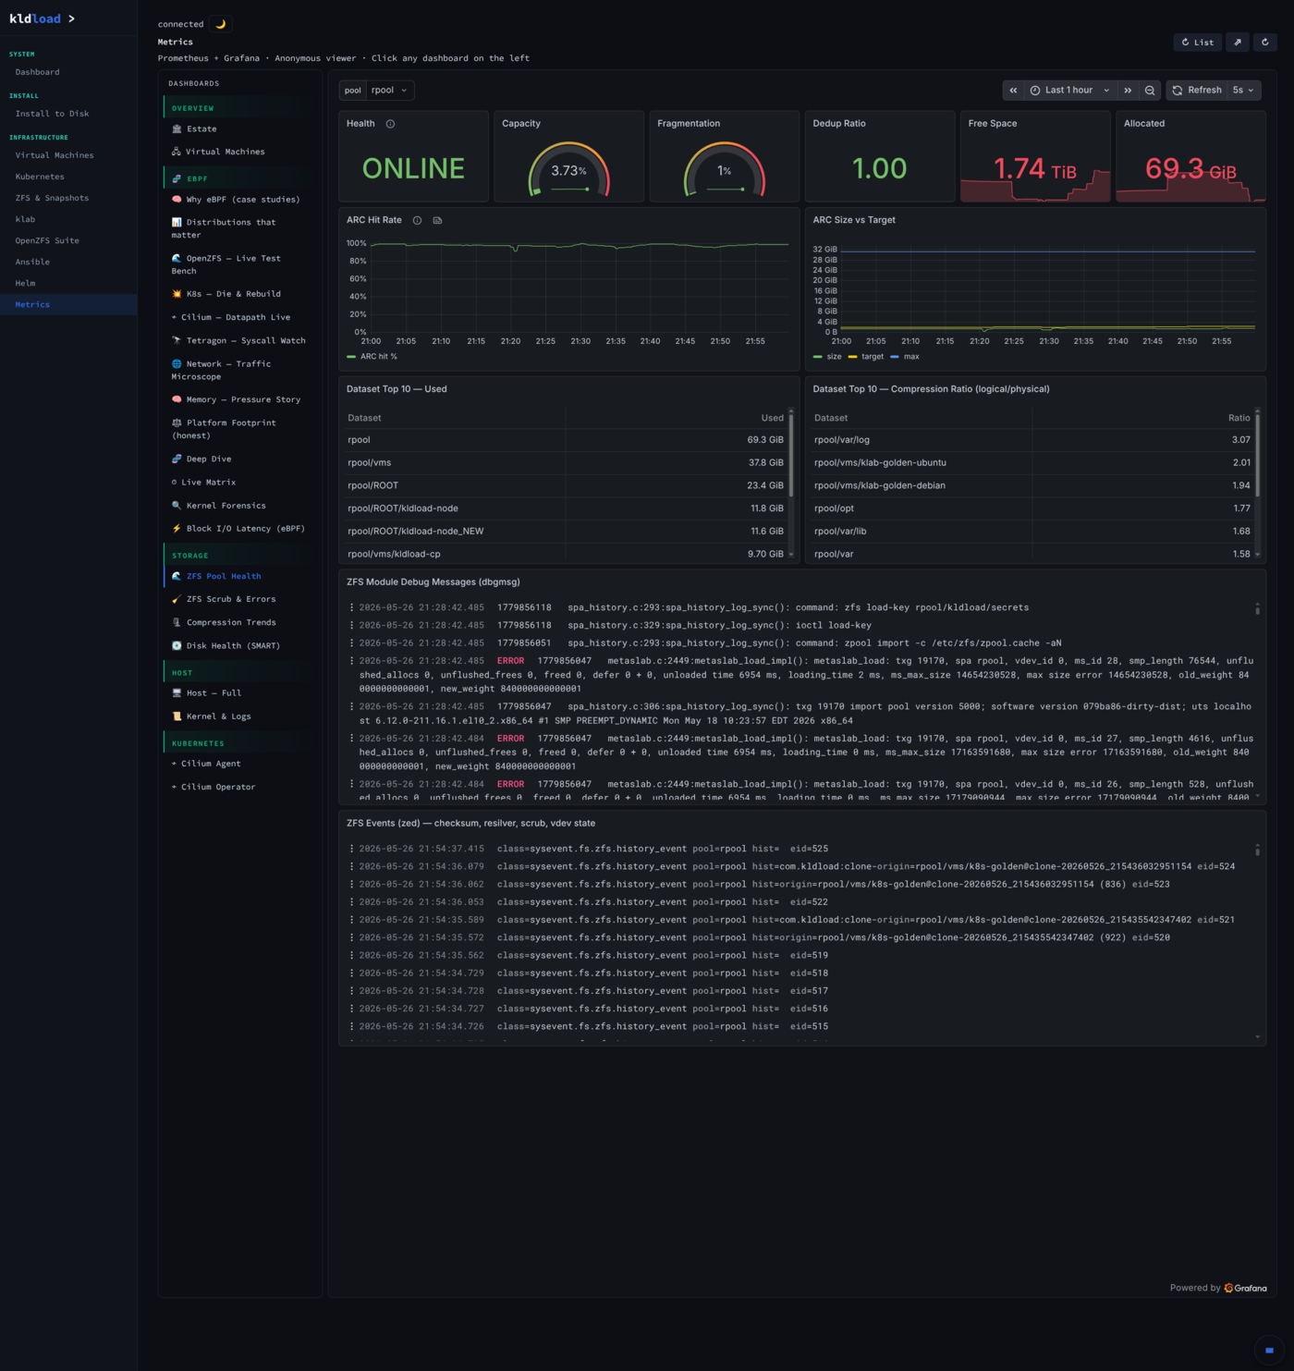Click the Refresh dashboard button

pos(1197,90)
